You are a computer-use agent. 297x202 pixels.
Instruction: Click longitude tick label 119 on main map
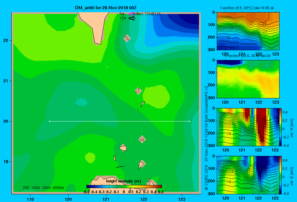(x=30, y=199)
